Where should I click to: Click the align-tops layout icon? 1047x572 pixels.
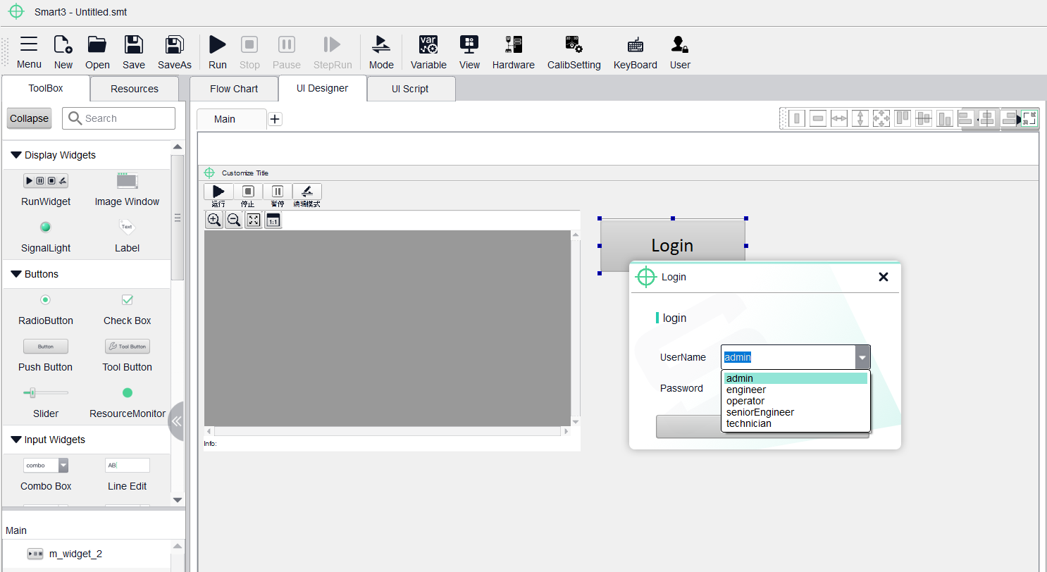(903, 118)
